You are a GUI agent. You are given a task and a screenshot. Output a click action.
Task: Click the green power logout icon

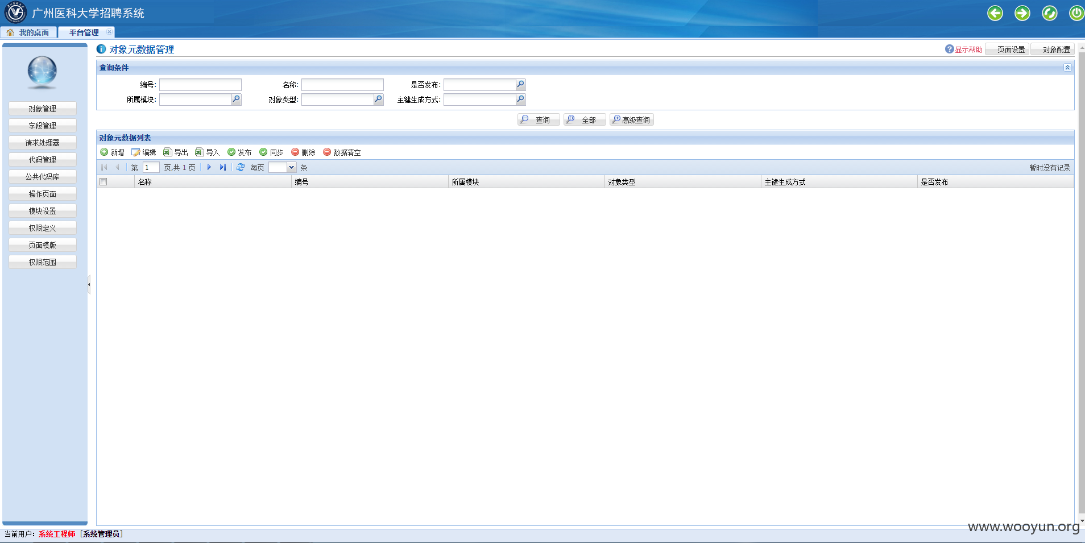1076,13
